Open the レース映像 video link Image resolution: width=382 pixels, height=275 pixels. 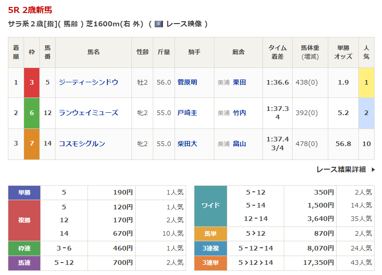184,24
